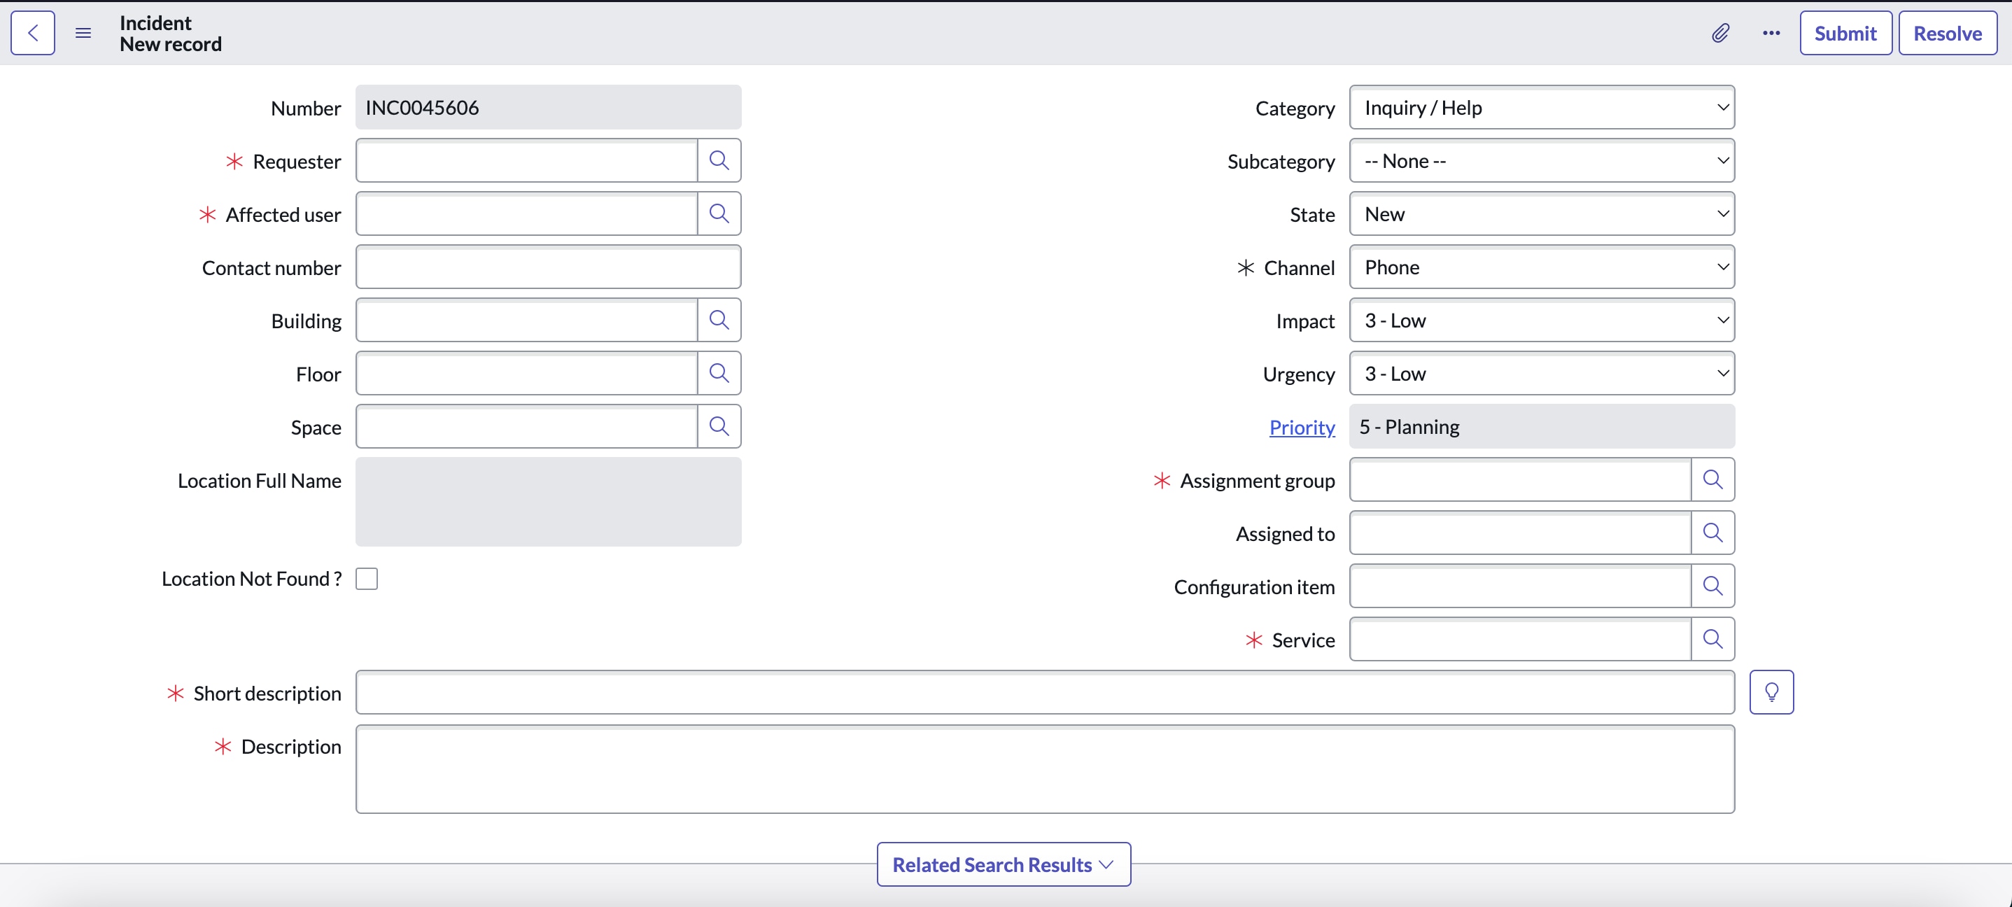This screenshot has width=2012, height=907.
Task: Open Service lookup search icon
Action: click(x=1712, y=639)
